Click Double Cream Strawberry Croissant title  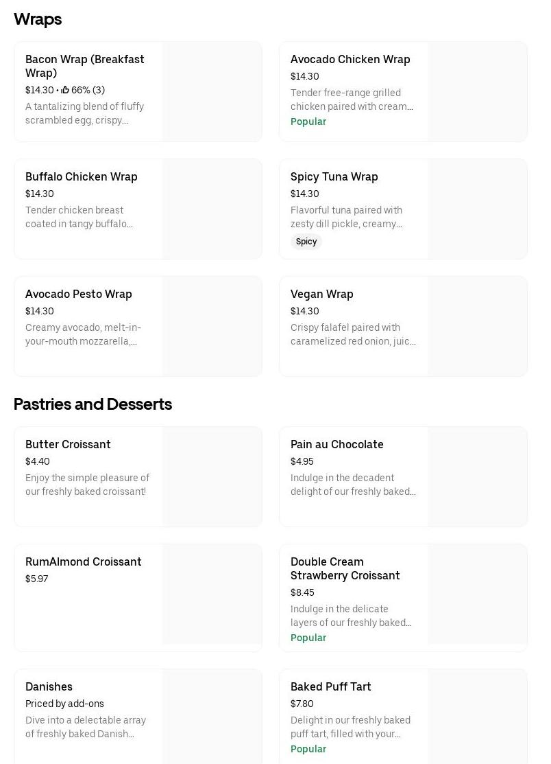tap(345, 568)
